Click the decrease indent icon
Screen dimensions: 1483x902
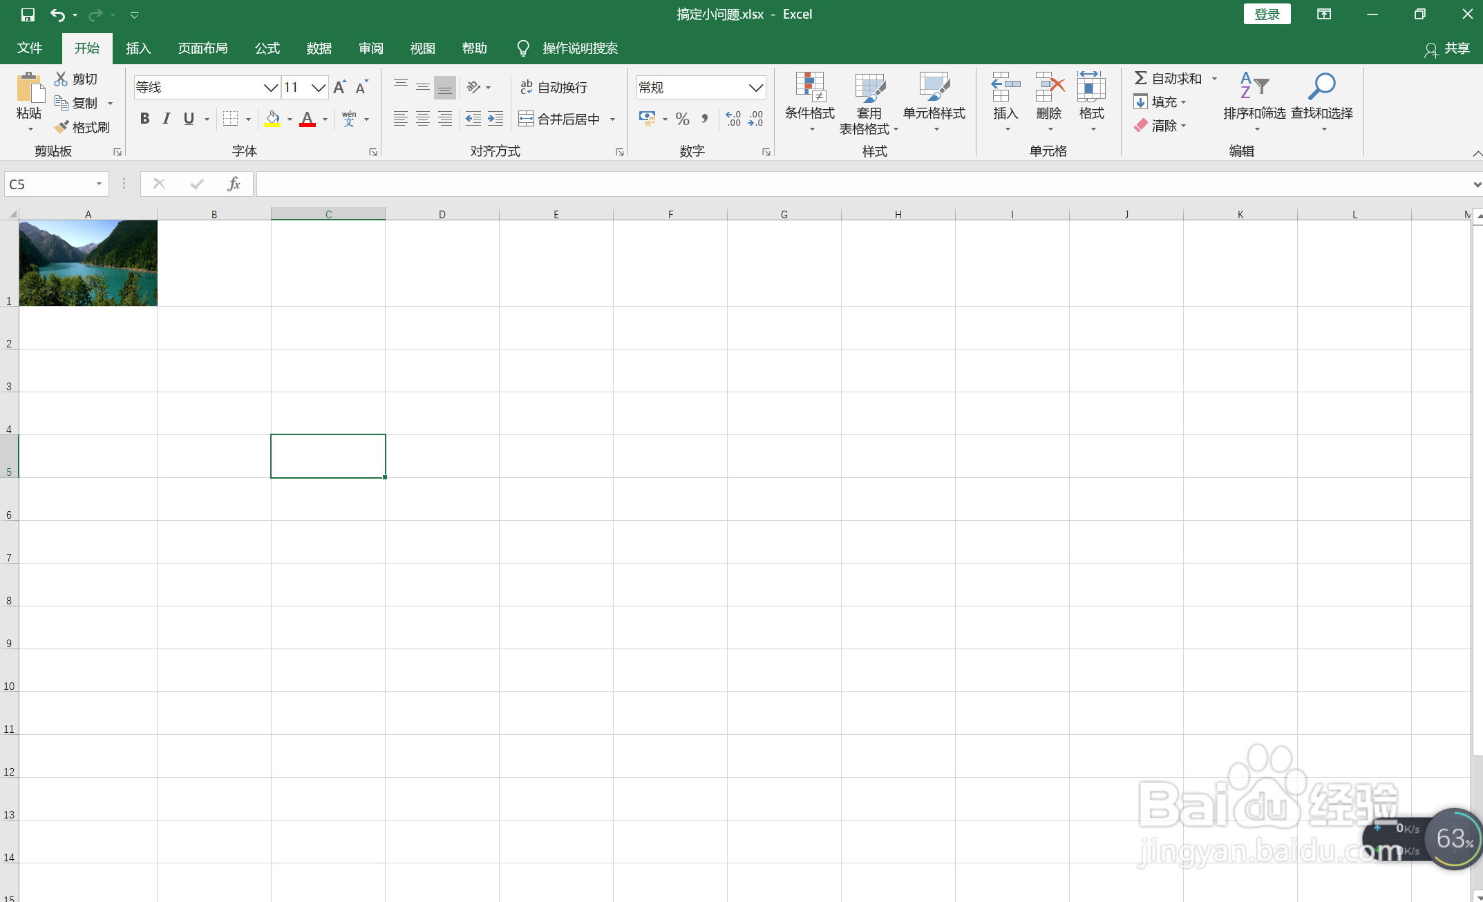point(473,119)
